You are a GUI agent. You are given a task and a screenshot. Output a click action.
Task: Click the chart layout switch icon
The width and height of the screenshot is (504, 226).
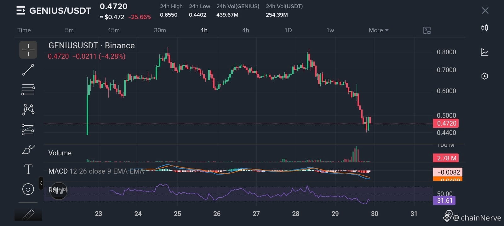(x=427, y=30)
